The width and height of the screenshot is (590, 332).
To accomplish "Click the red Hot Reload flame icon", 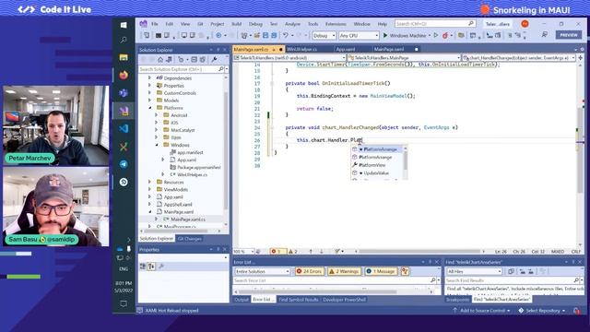I will [x=445, y=35].
